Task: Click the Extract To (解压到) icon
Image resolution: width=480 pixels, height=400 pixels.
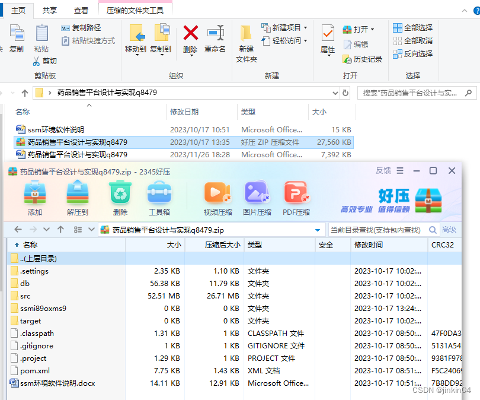Action: click(78, 192)
